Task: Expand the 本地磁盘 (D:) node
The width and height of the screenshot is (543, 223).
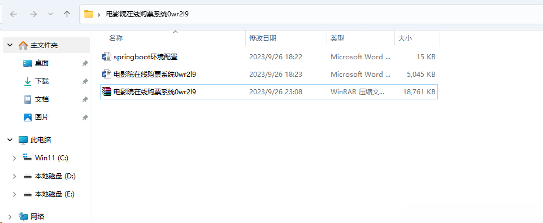Action: 15,176
